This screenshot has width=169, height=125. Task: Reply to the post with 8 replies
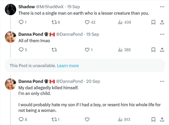[21, 119]
